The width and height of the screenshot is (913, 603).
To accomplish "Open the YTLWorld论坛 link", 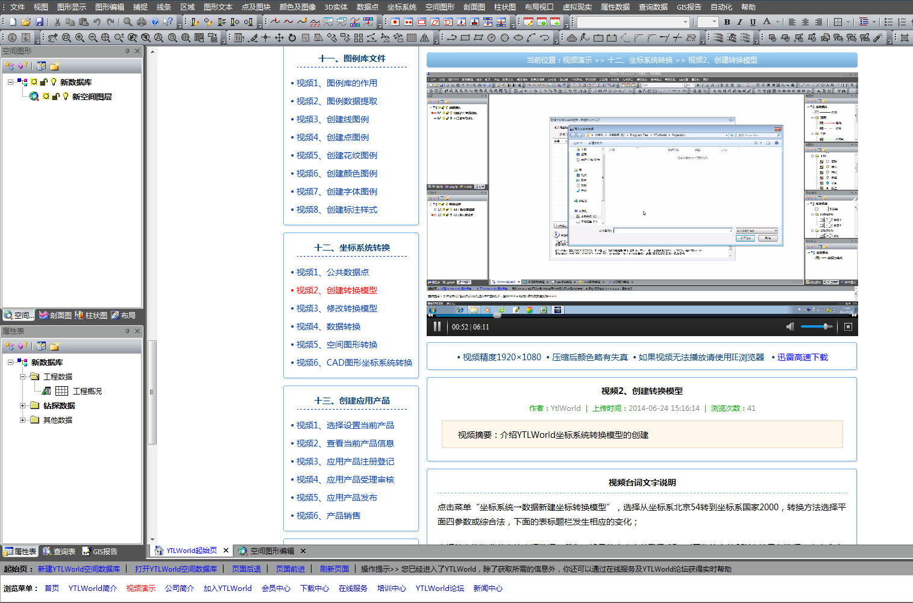I will [440, 588].
